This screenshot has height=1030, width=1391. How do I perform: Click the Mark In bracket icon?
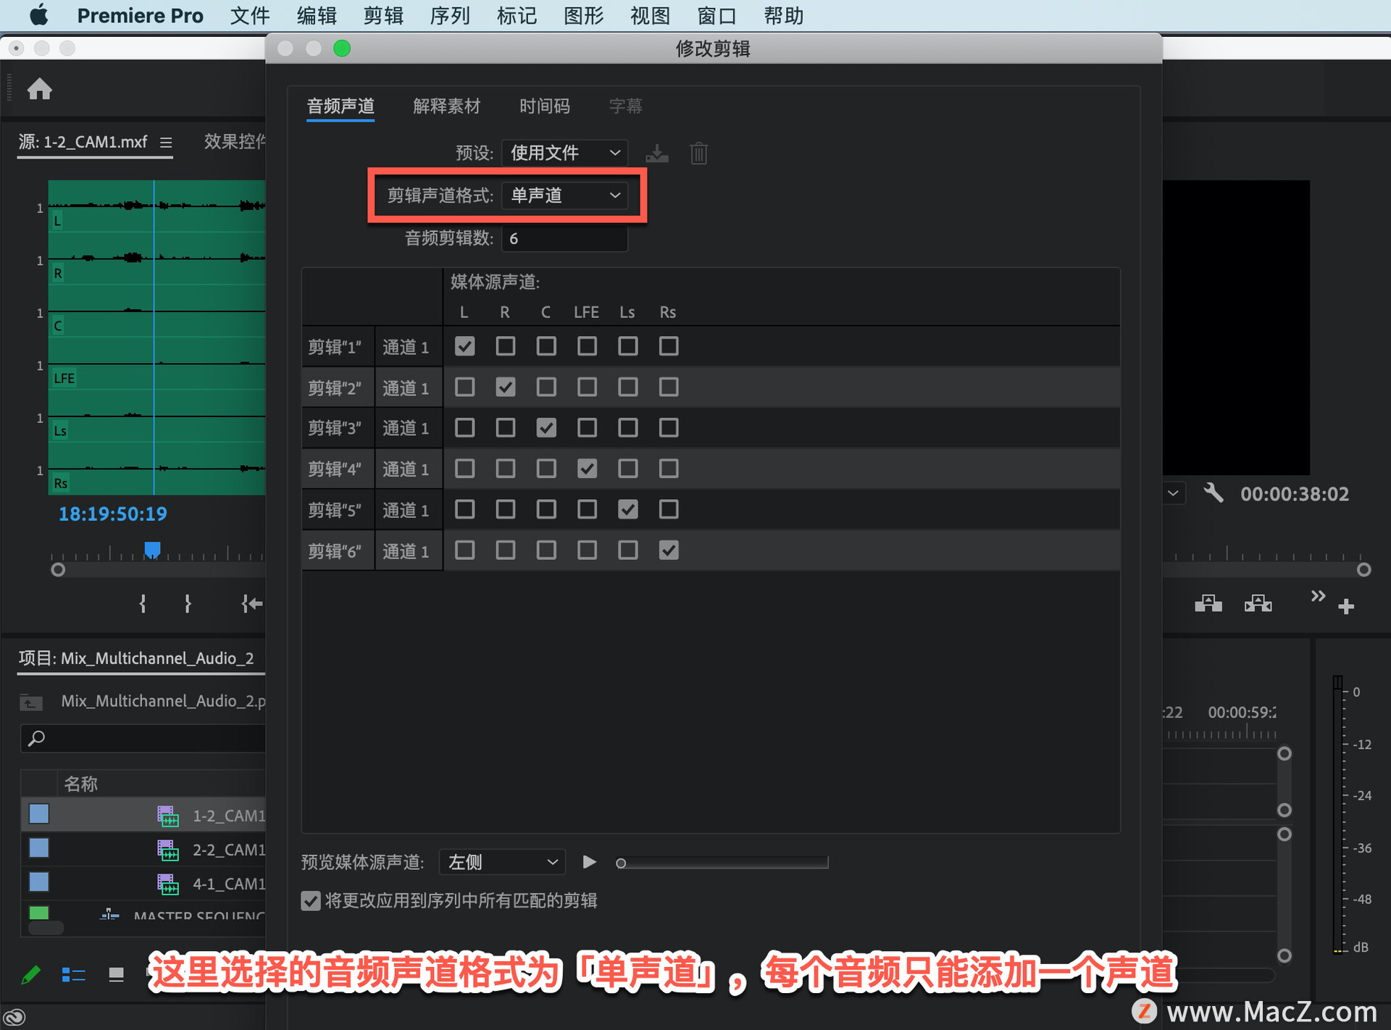point(143,603)
